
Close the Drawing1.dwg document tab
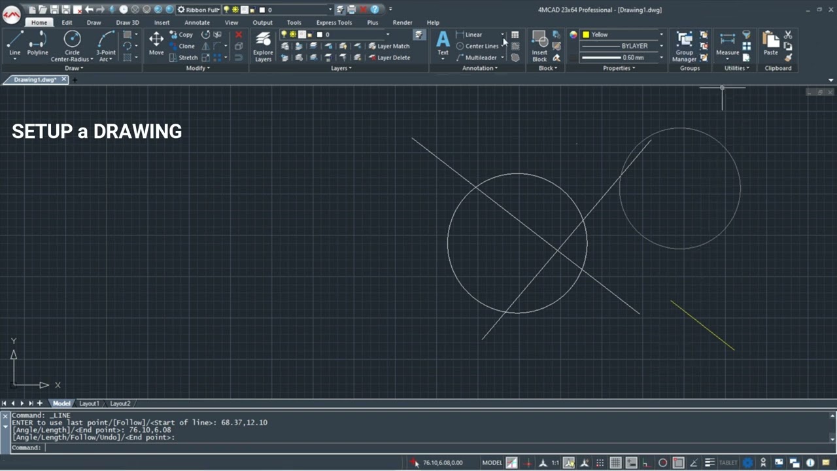point(64,79)
